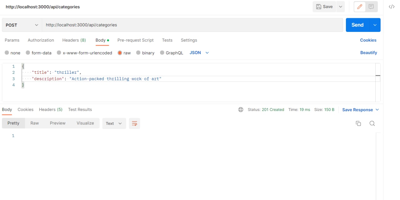
Task: Click into the request URL input field
Action: point(192,25)
